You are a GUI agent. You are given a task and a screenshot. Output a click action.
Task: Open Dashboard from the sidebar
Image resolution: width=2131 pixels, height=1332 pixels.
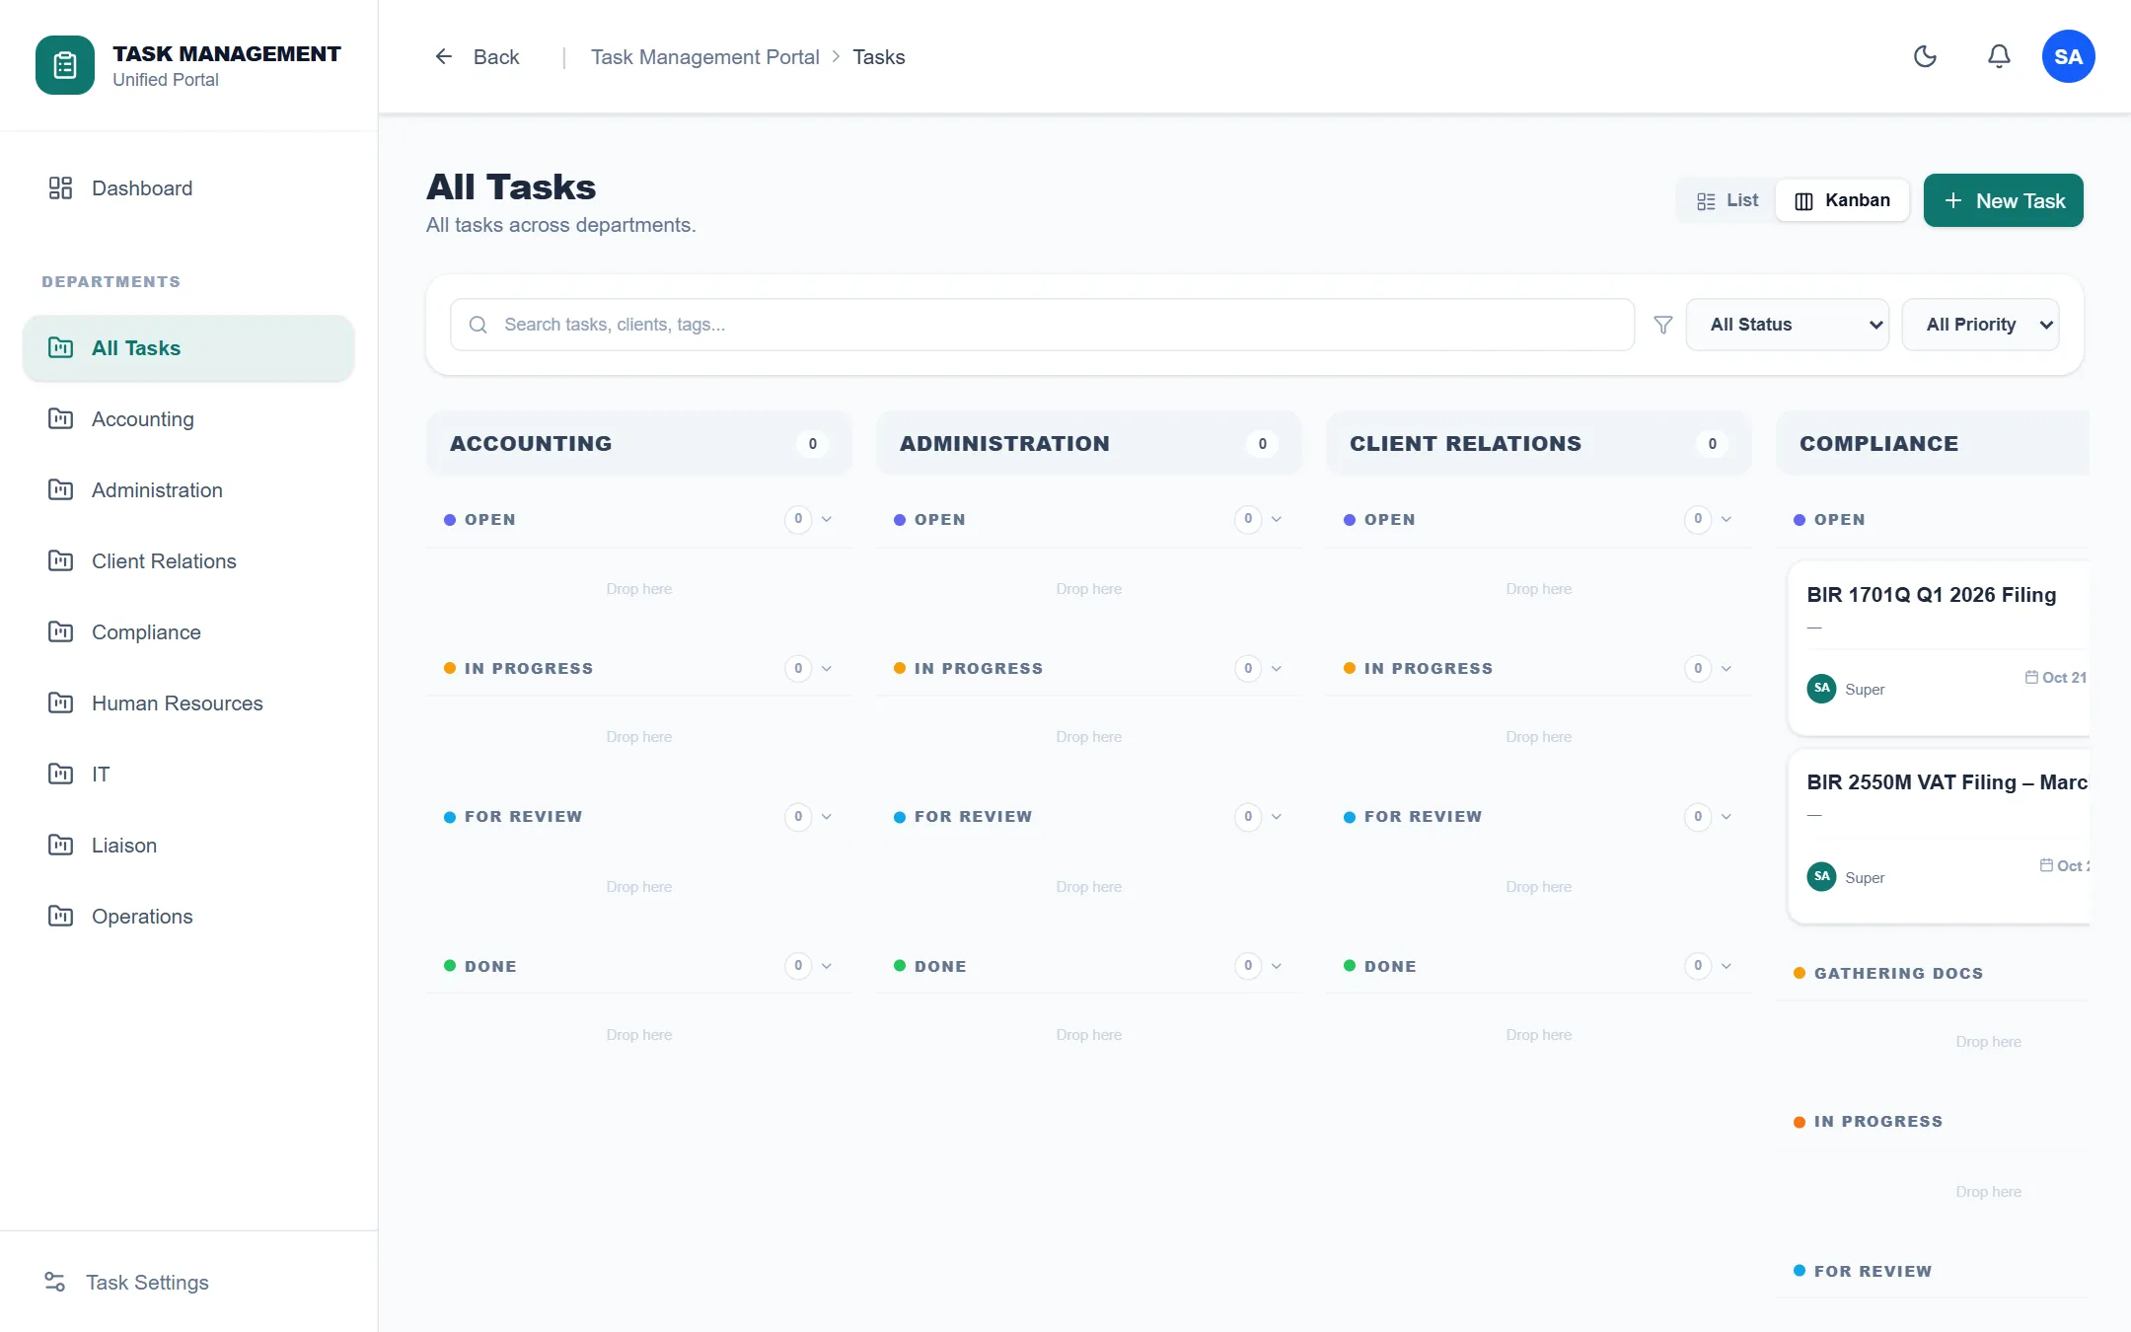(x=187, y=188)
